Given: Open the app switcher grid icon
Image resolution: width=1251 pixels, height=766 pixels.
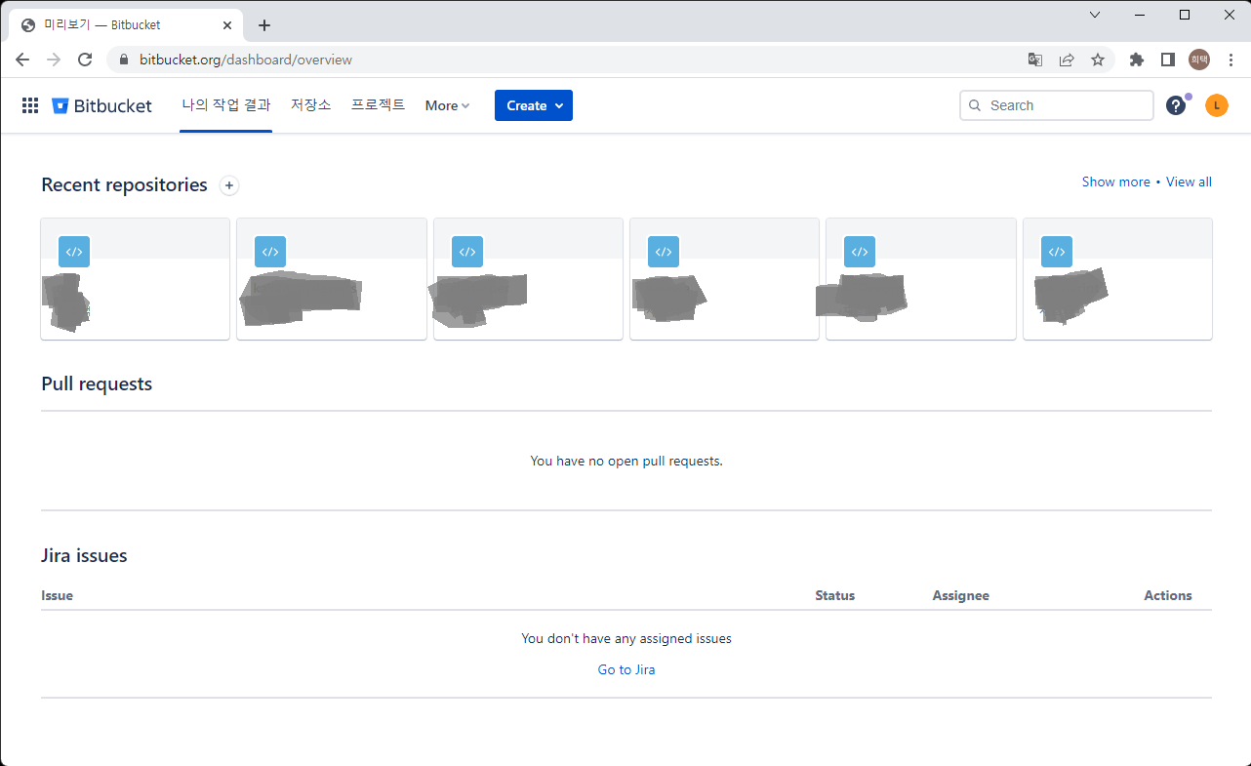Looking at the screenshot, I should pos(30,105).
